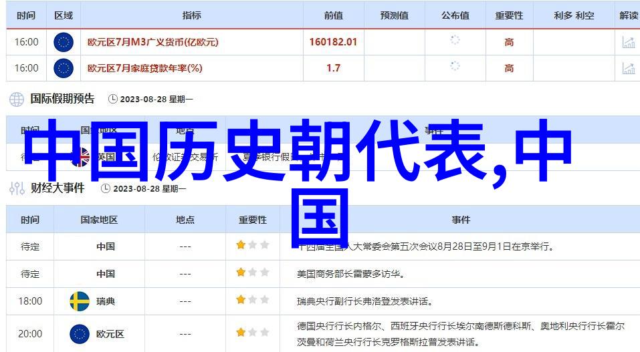Open the chart icon for the M3广义货币 row
This screenshot has height=352, width=640.
click(x=629, y=42)
